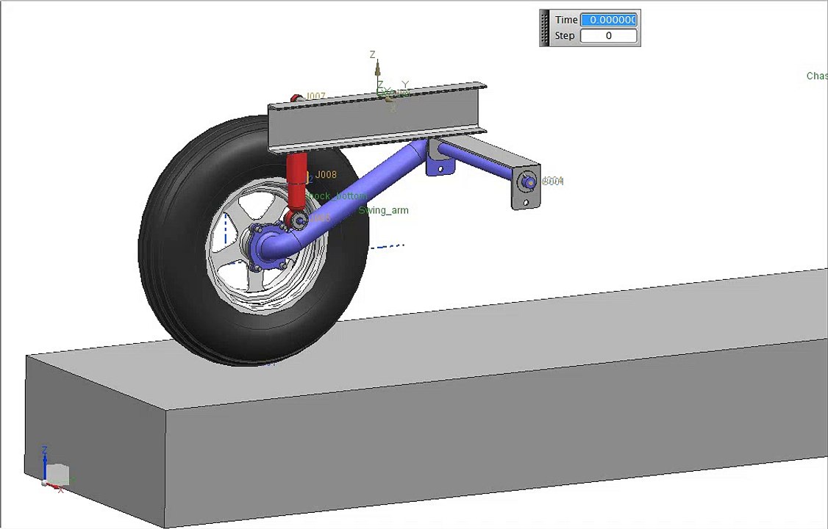Click the Swing_arm part label

coord(383,210)
